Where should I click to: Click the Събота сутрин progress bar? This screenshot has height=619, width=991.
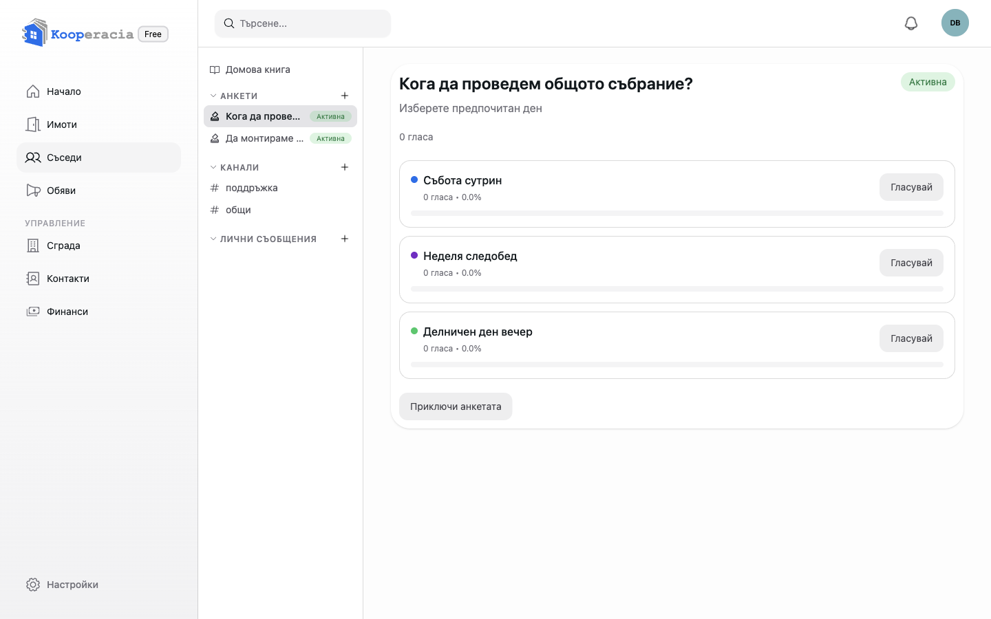coord(677,213)
